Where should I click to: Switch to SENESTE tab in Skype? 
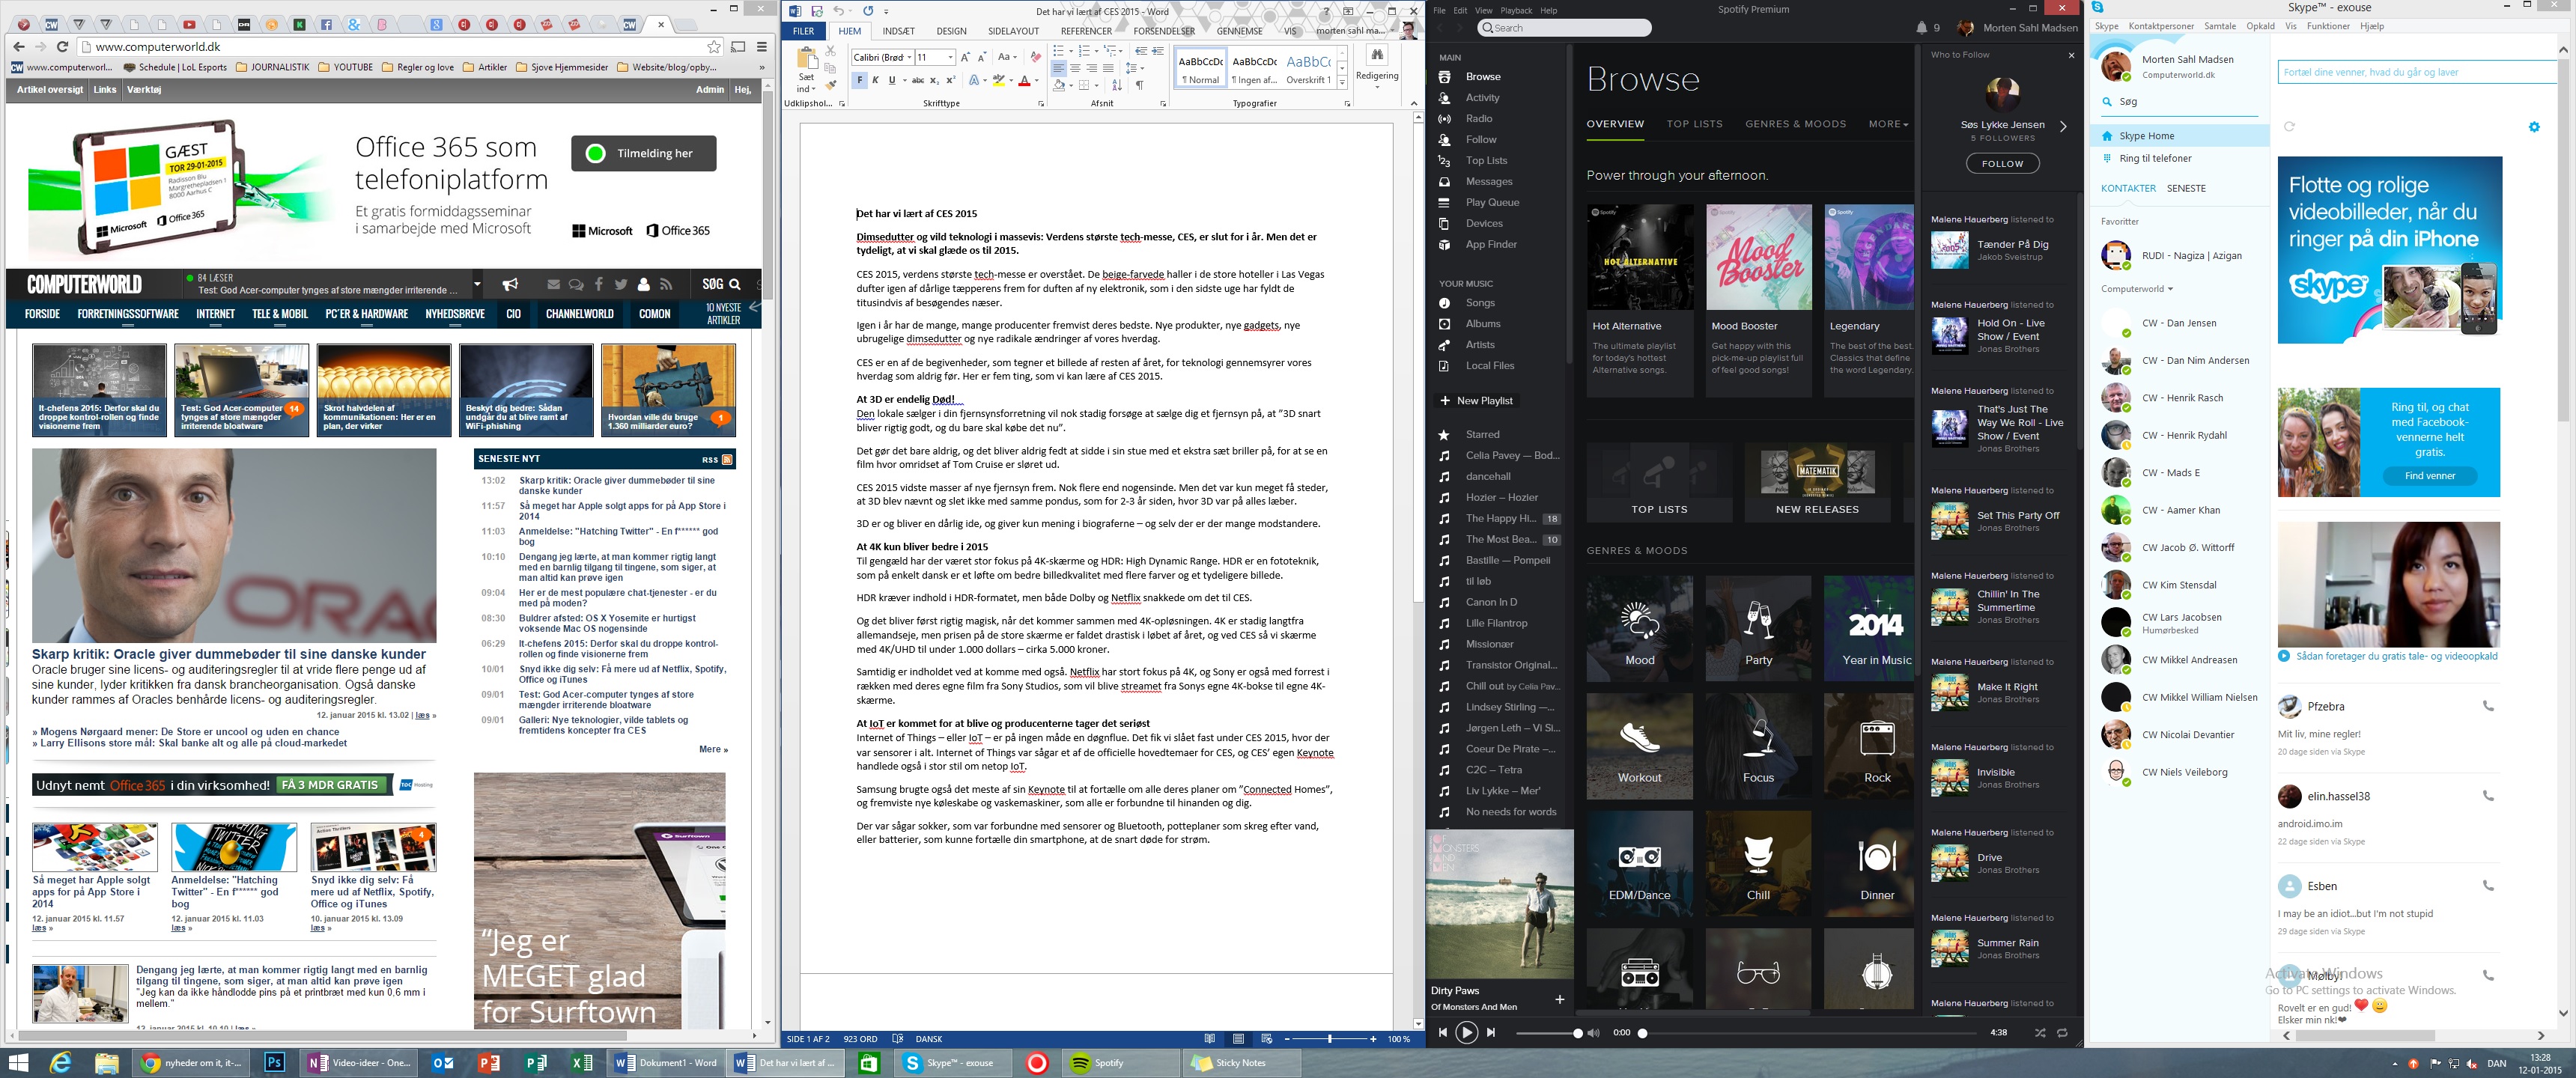point(2186,188)
